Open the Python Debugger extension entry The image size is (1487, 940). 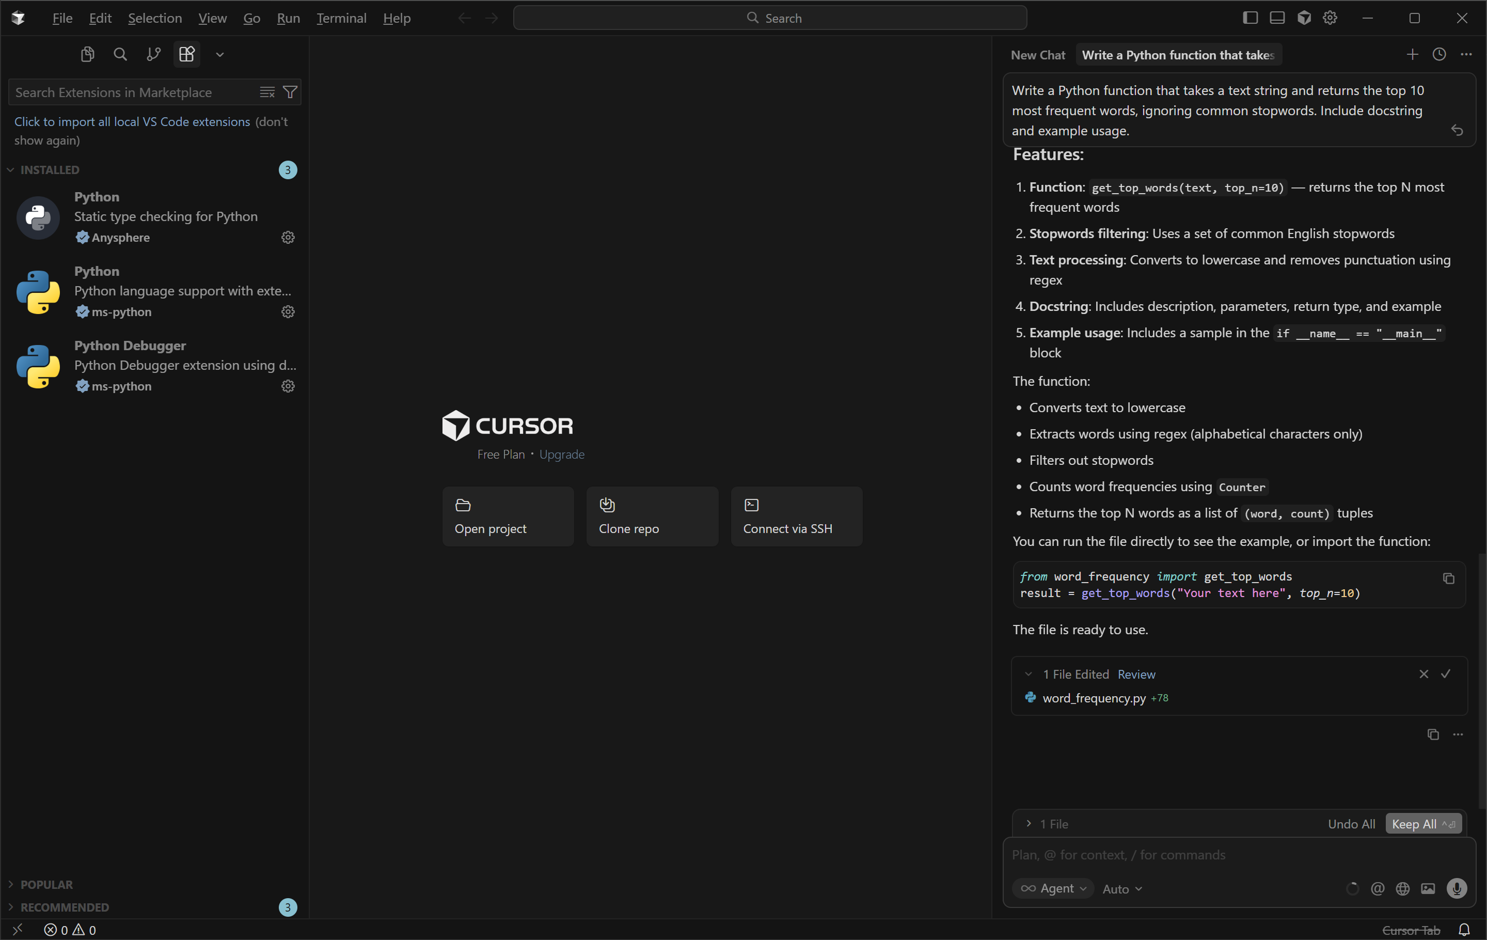tap(154, 366)
